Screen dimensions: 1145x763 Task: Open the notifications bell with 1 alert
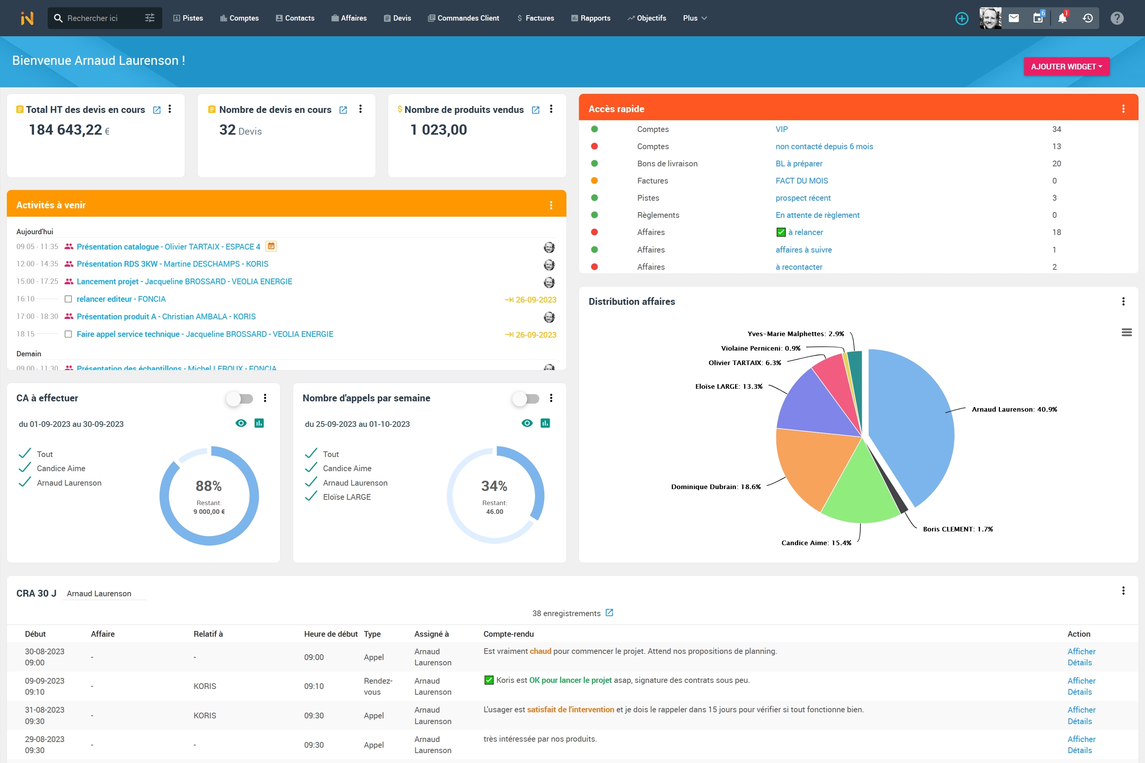(1062, 18)
